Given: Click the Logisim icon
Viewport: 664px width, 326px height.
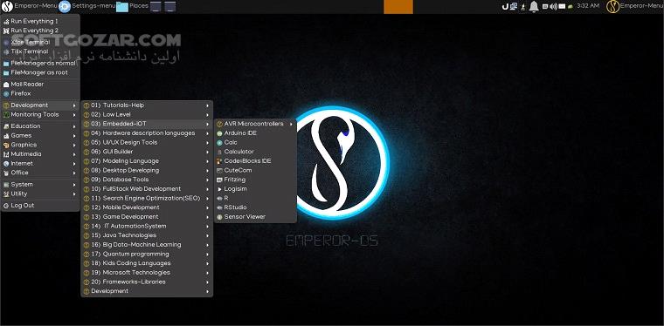Looking at the screenshot, I should point(219,189).
